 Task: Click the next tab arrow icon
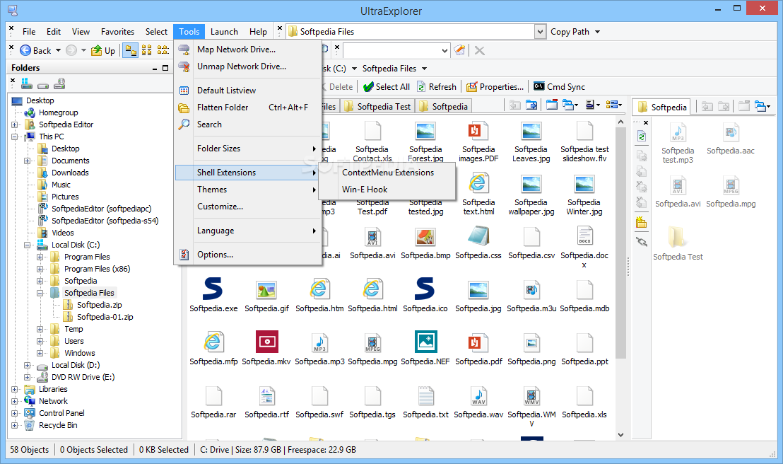pos(532,105)
